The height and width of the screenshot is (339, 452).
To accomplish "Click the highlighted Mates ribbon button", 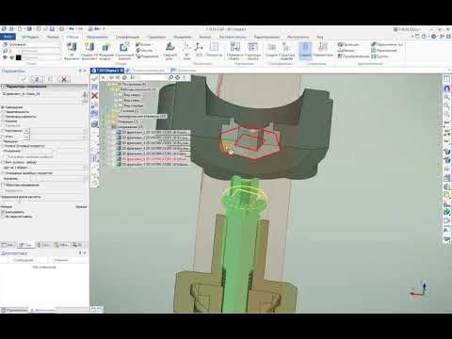I will click(x=305, y=51).
